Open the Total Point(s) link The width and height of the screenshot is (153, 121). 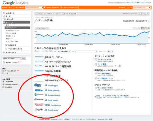click(53, 110)
